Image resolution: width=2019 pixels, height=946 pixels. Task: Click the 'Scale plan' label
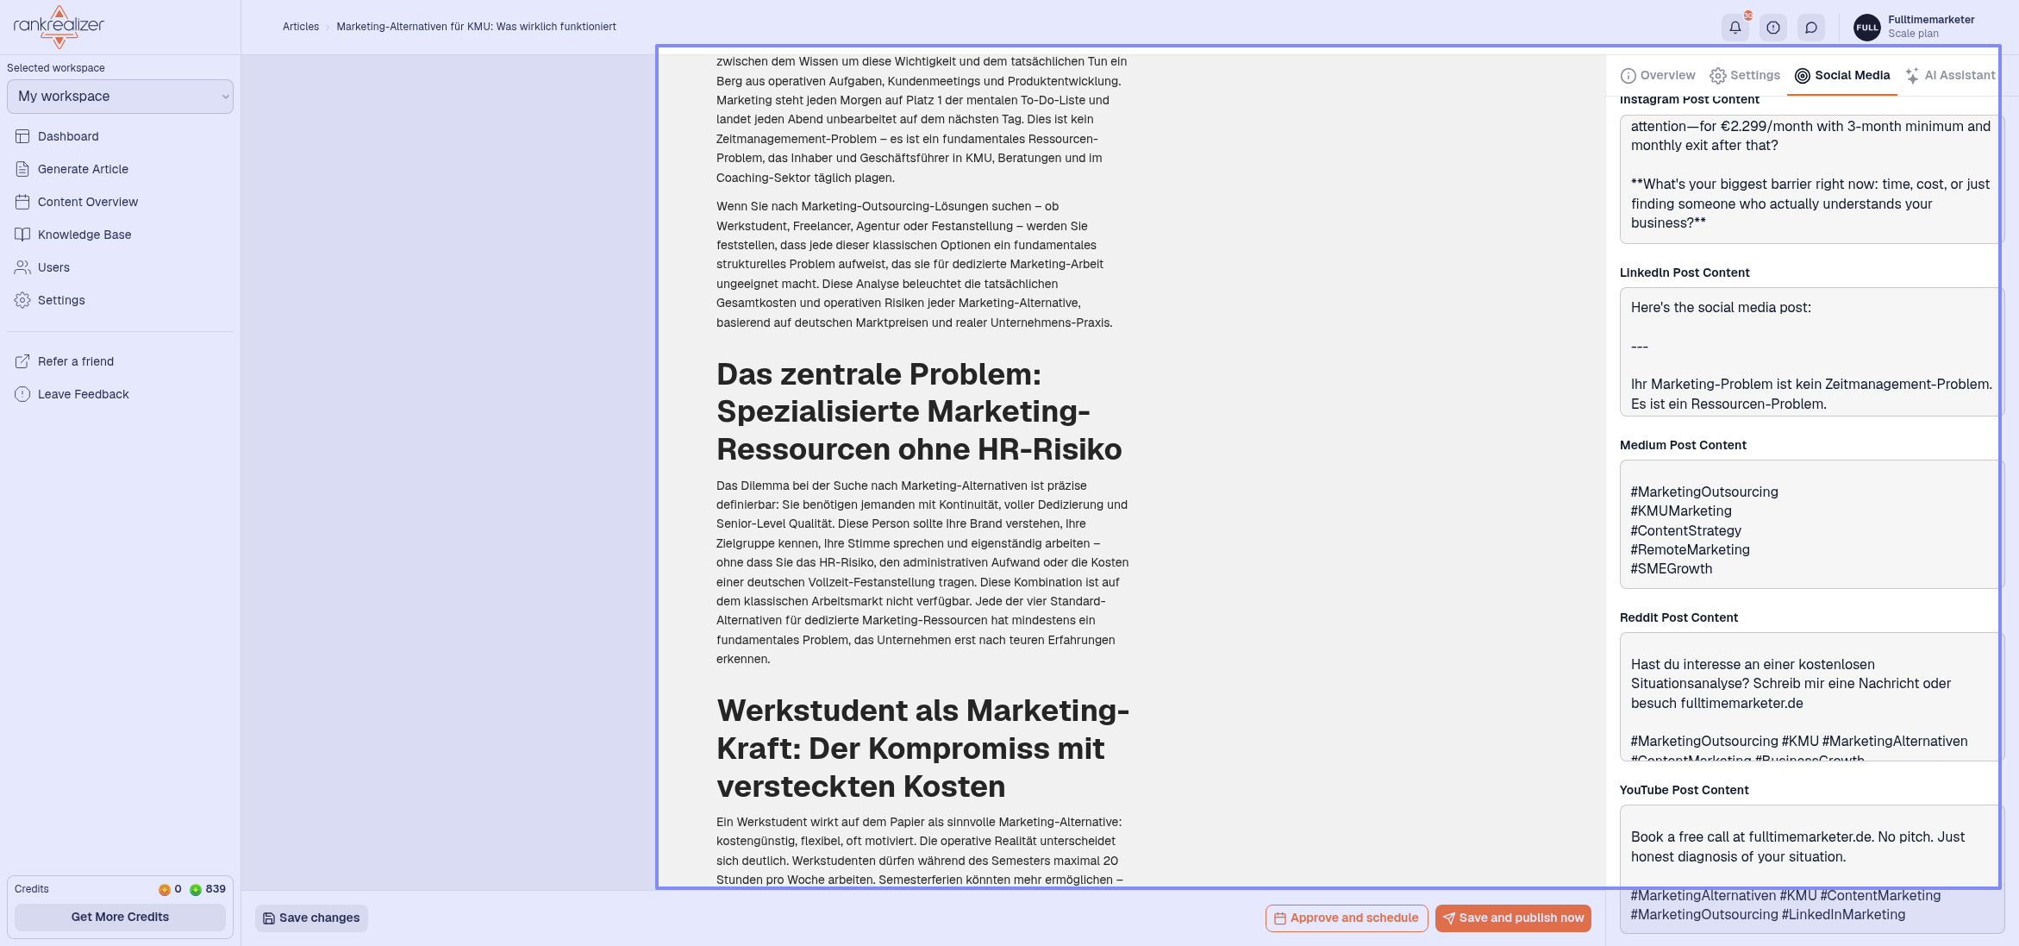click(1913, 34)
